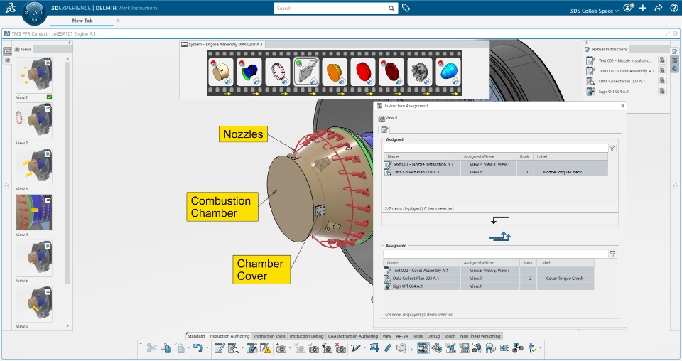
Task: Click the text annotation T pen icon
Action: [355, 348]
